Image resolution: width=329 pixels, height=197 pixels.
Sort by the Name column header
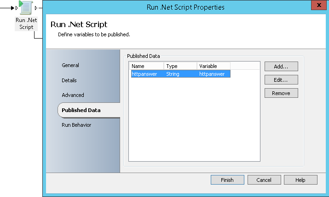tap(146, 66)
